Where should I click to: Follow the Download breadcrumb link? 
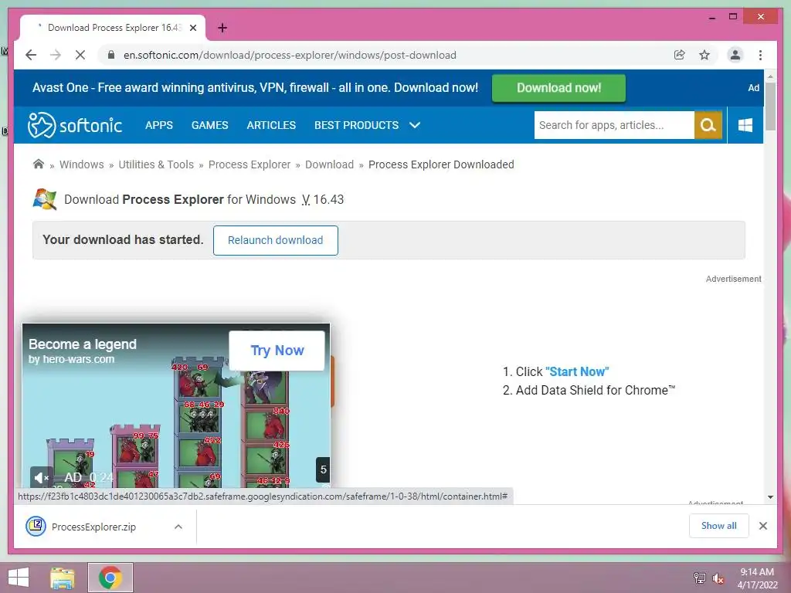pyautogui.click(x=329, y=164)
